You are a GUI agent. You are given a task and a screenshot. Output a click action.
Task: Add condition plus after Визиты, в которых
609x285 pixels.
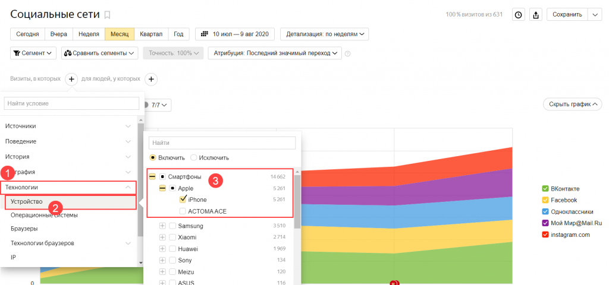coord(71,79)
